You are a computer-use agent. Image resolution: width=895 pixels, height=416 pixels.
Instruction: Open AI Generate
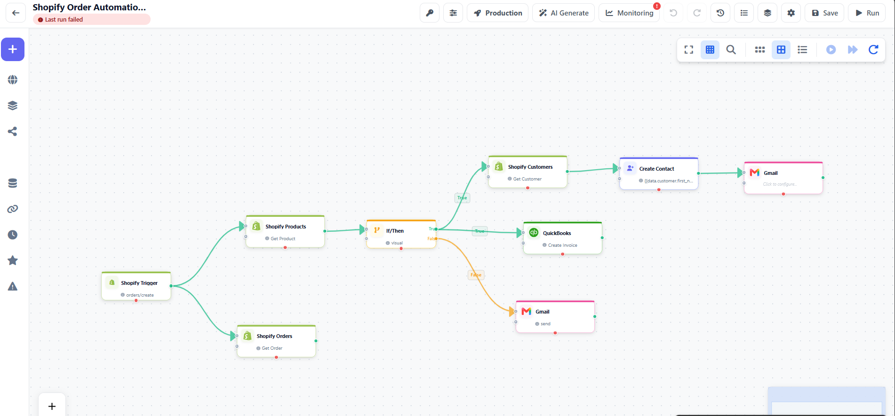pos(563,13)
